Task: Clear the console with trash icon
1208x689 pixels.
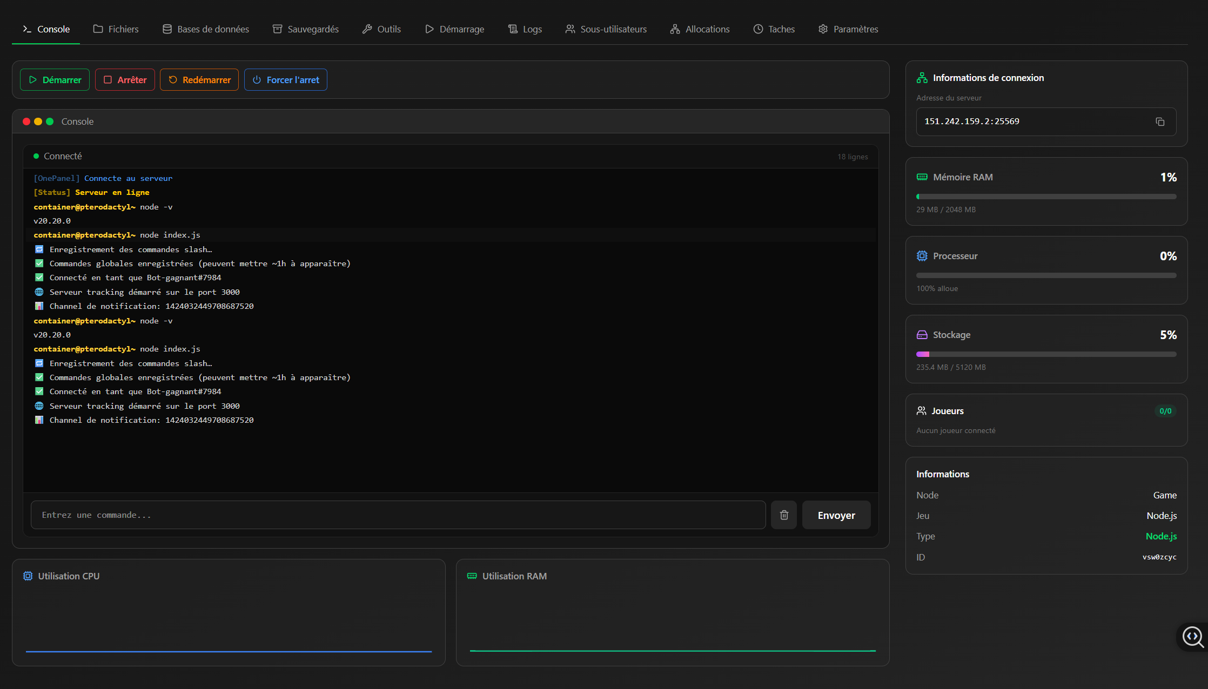Action: tap(784, 515)
